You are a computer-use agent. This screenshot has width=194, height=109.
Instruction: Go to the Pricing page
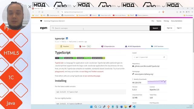[x=166, y=21]
